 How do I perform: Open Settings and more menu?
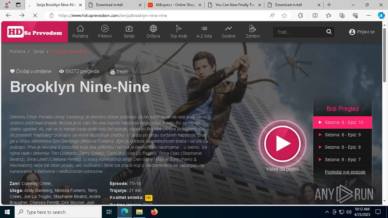369,15
